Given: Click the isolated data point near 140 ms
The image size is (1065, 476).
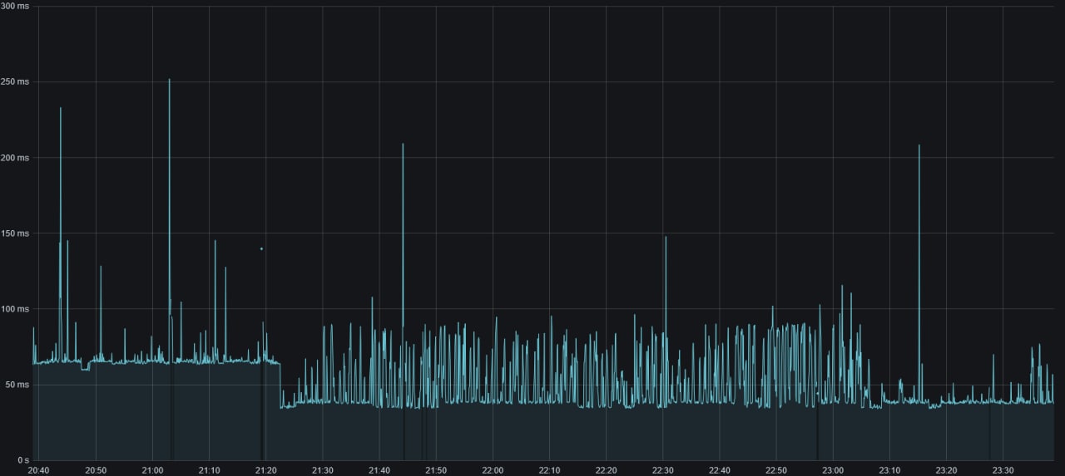Looking at the screenshot, I should tap(261, 248).
